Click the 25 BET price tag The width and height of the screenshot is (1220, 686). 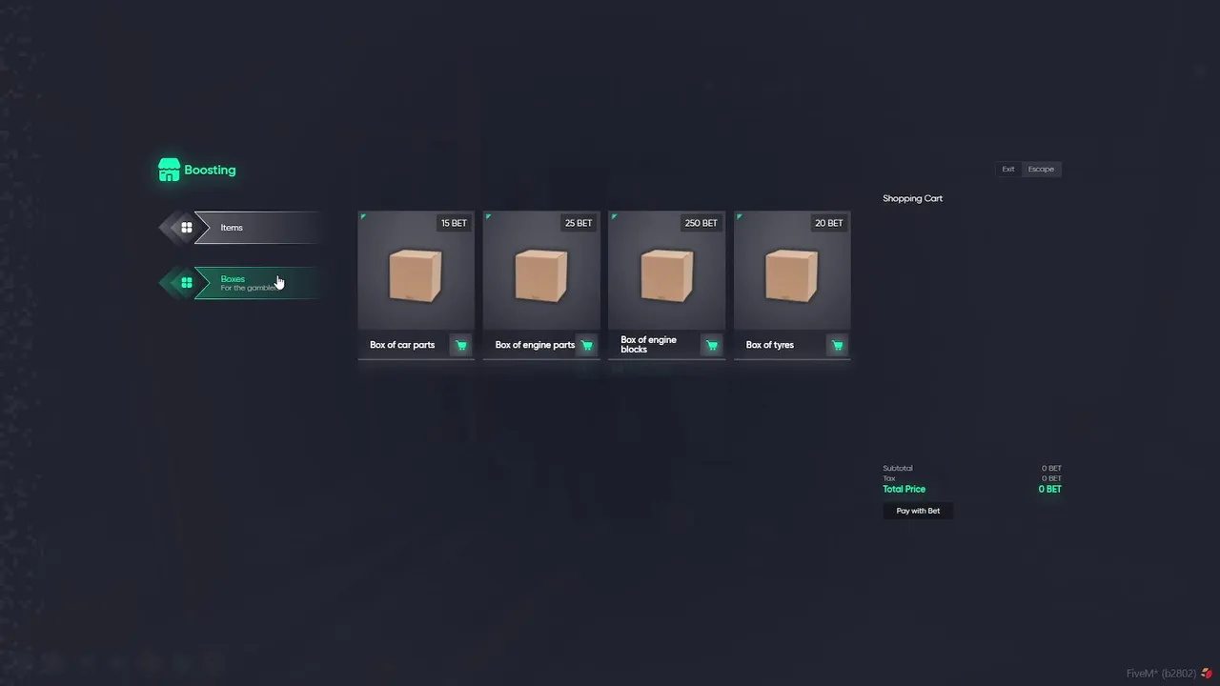pyautogui.click(x=579, y=223)
